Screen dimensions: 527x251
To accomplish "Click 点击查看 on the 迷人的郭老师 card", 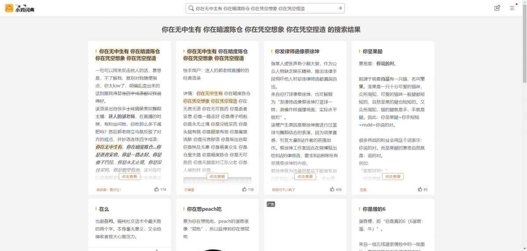I will (x=130, y=177).
